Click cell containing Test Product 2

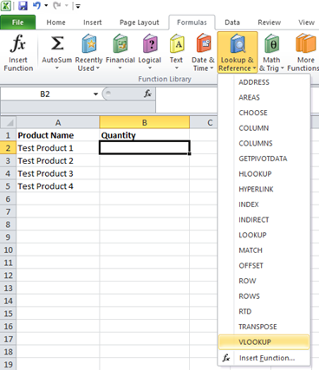(58, 160)
